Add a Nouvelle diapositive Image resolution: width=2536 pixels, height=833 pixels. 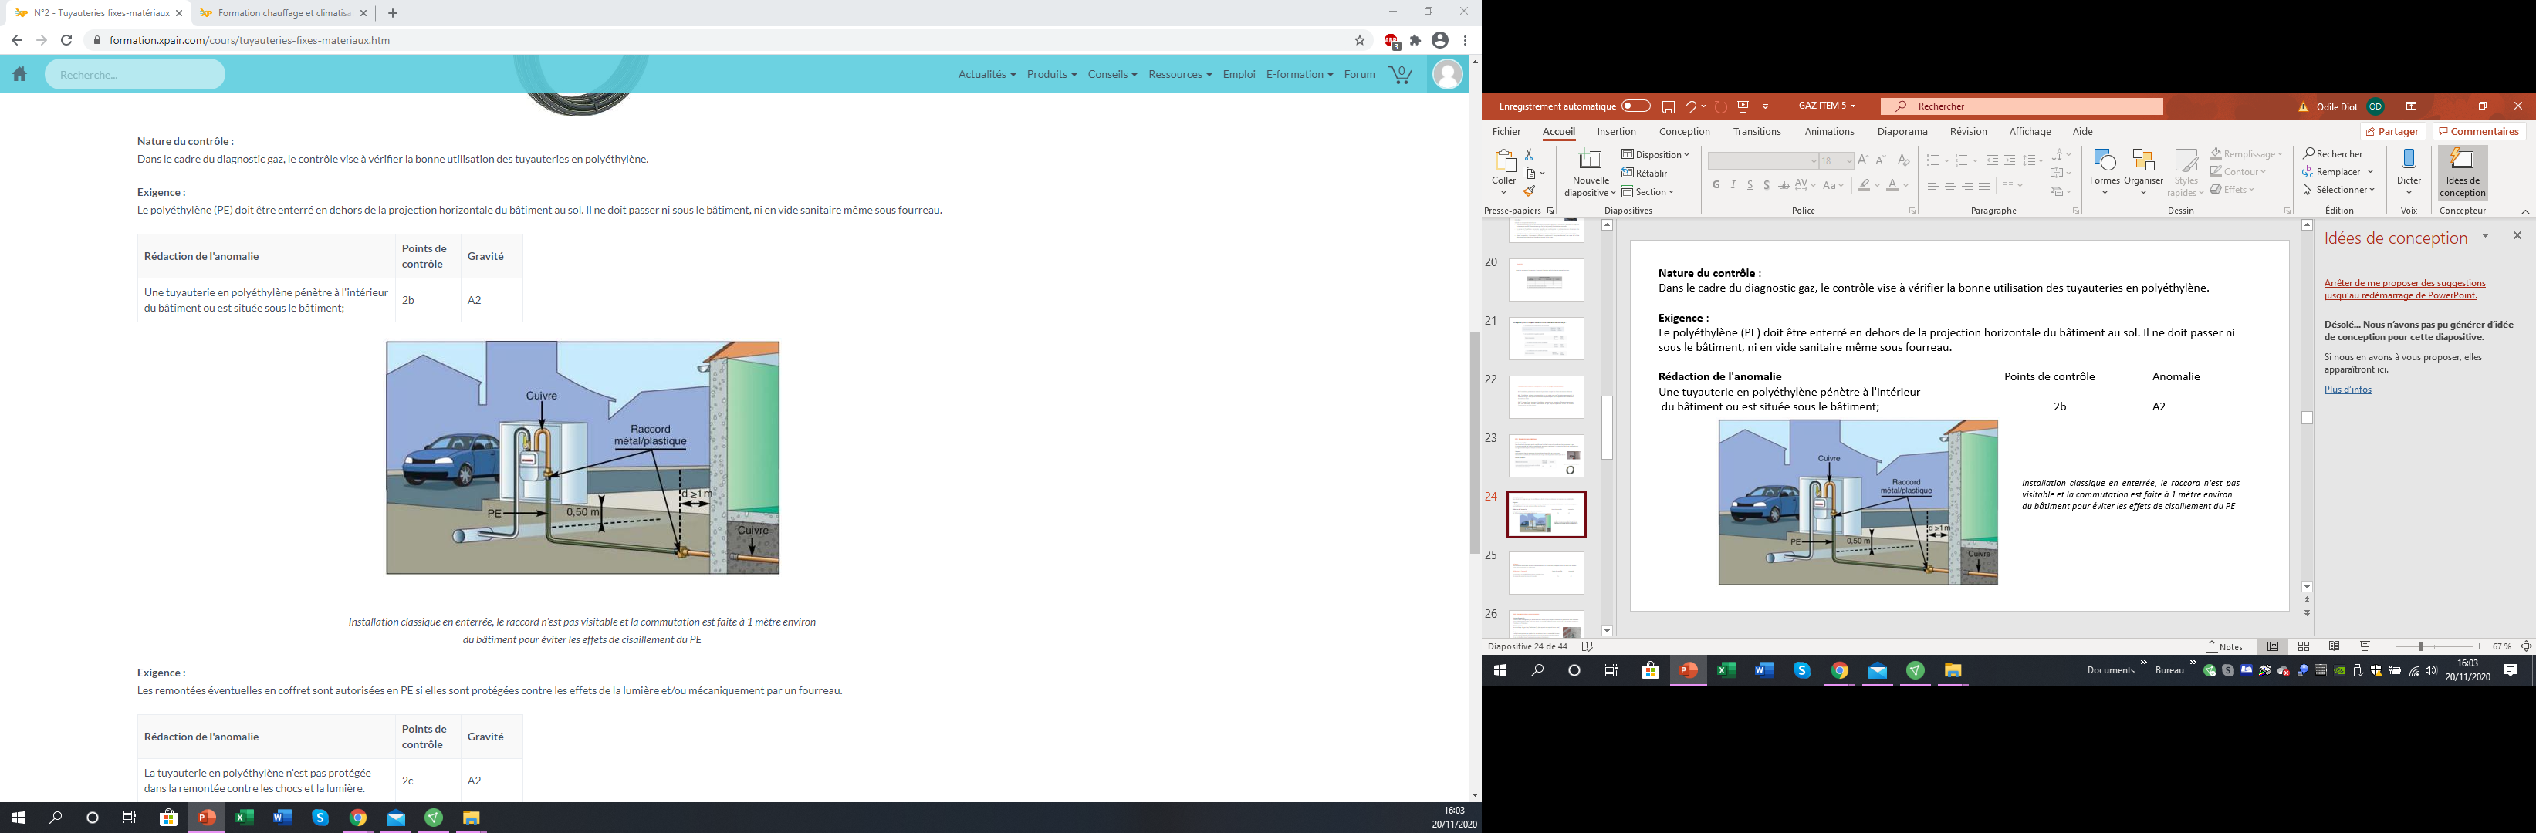1590,173
